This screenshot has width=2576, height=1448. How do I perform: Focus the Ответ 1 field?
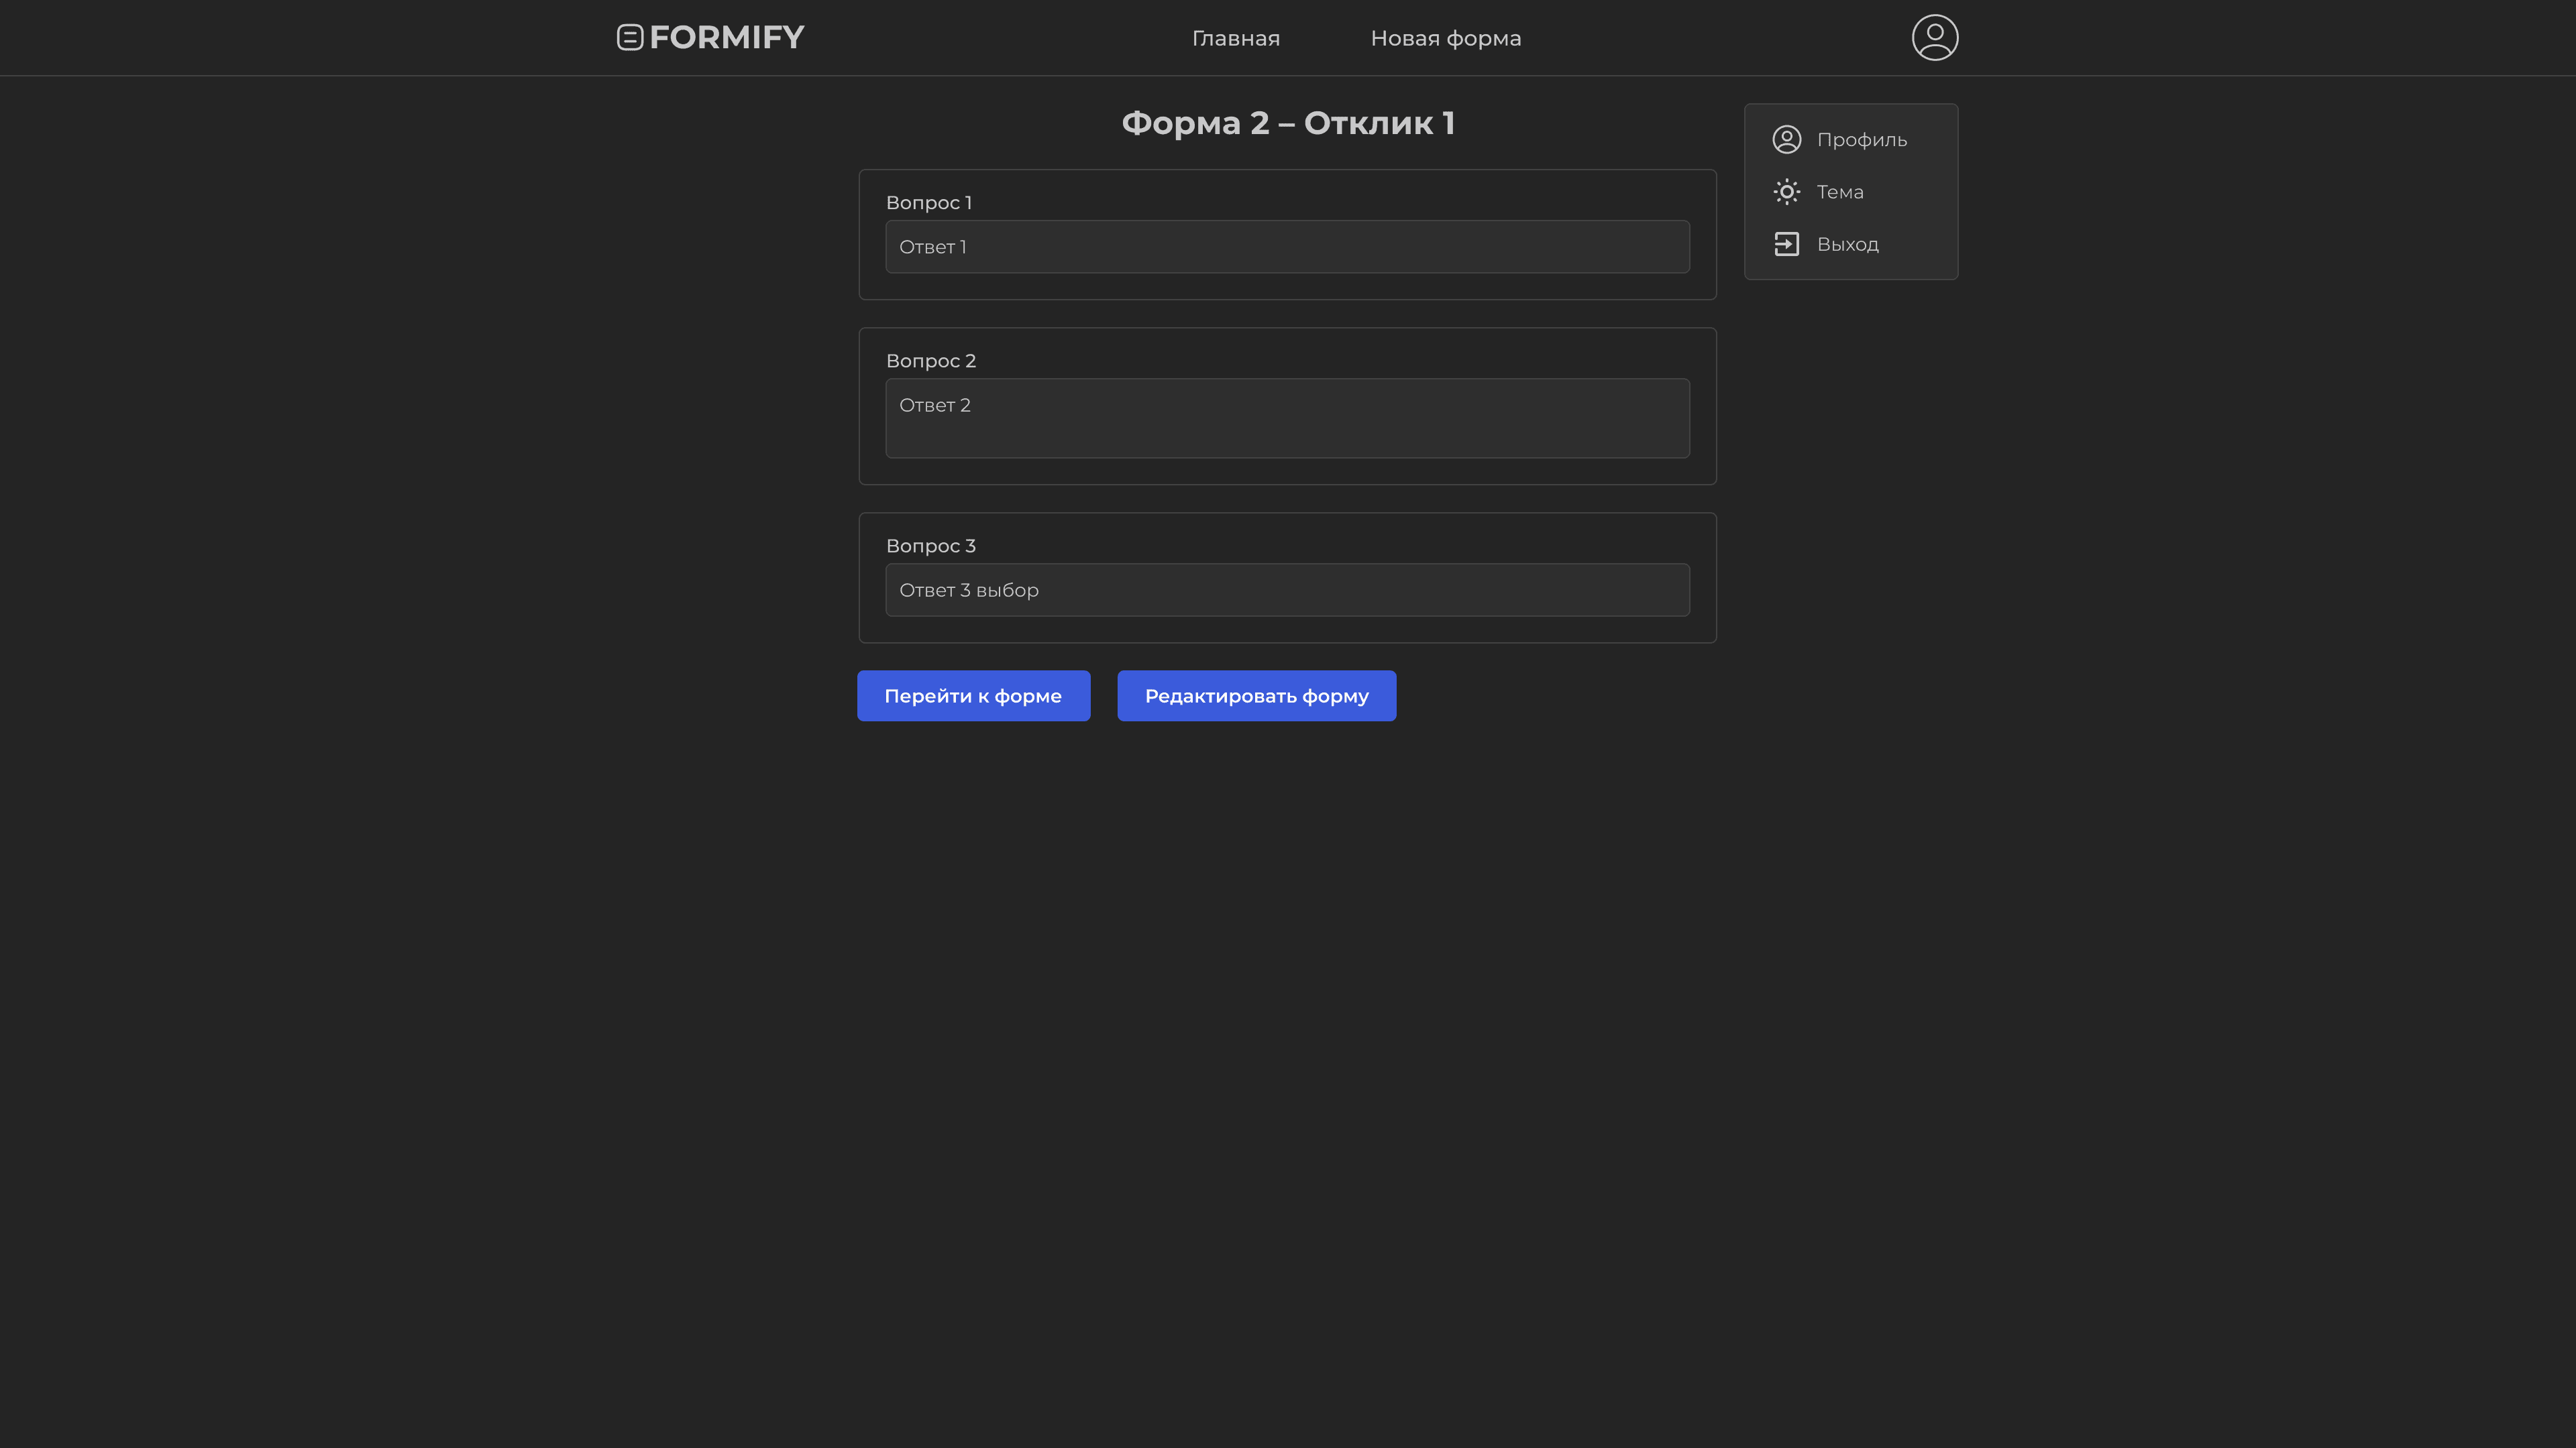[1287, 247]
